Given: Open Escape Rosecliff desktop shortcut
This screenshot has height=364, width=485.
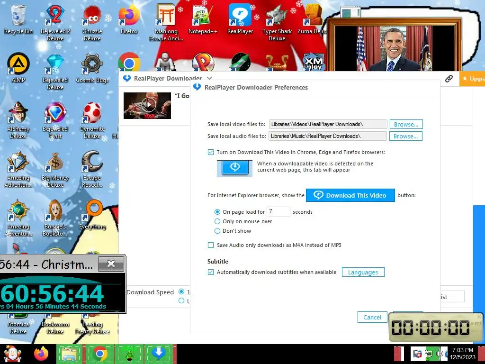Looking at the screenshot, I should 92,169.
